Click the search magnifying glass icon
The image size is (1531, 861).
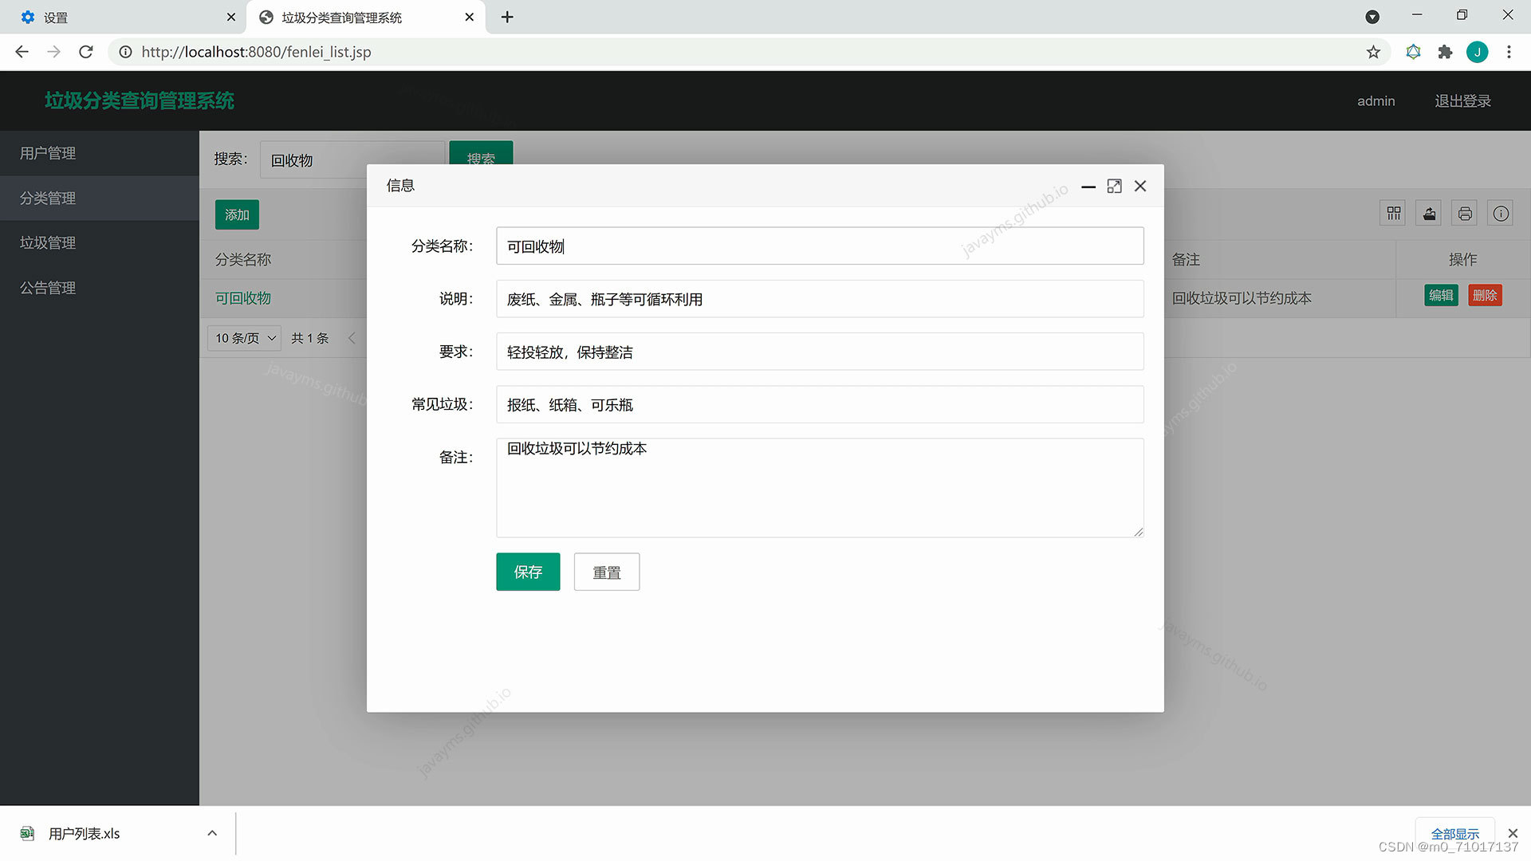pyautogui.click(x=481, y=159)
